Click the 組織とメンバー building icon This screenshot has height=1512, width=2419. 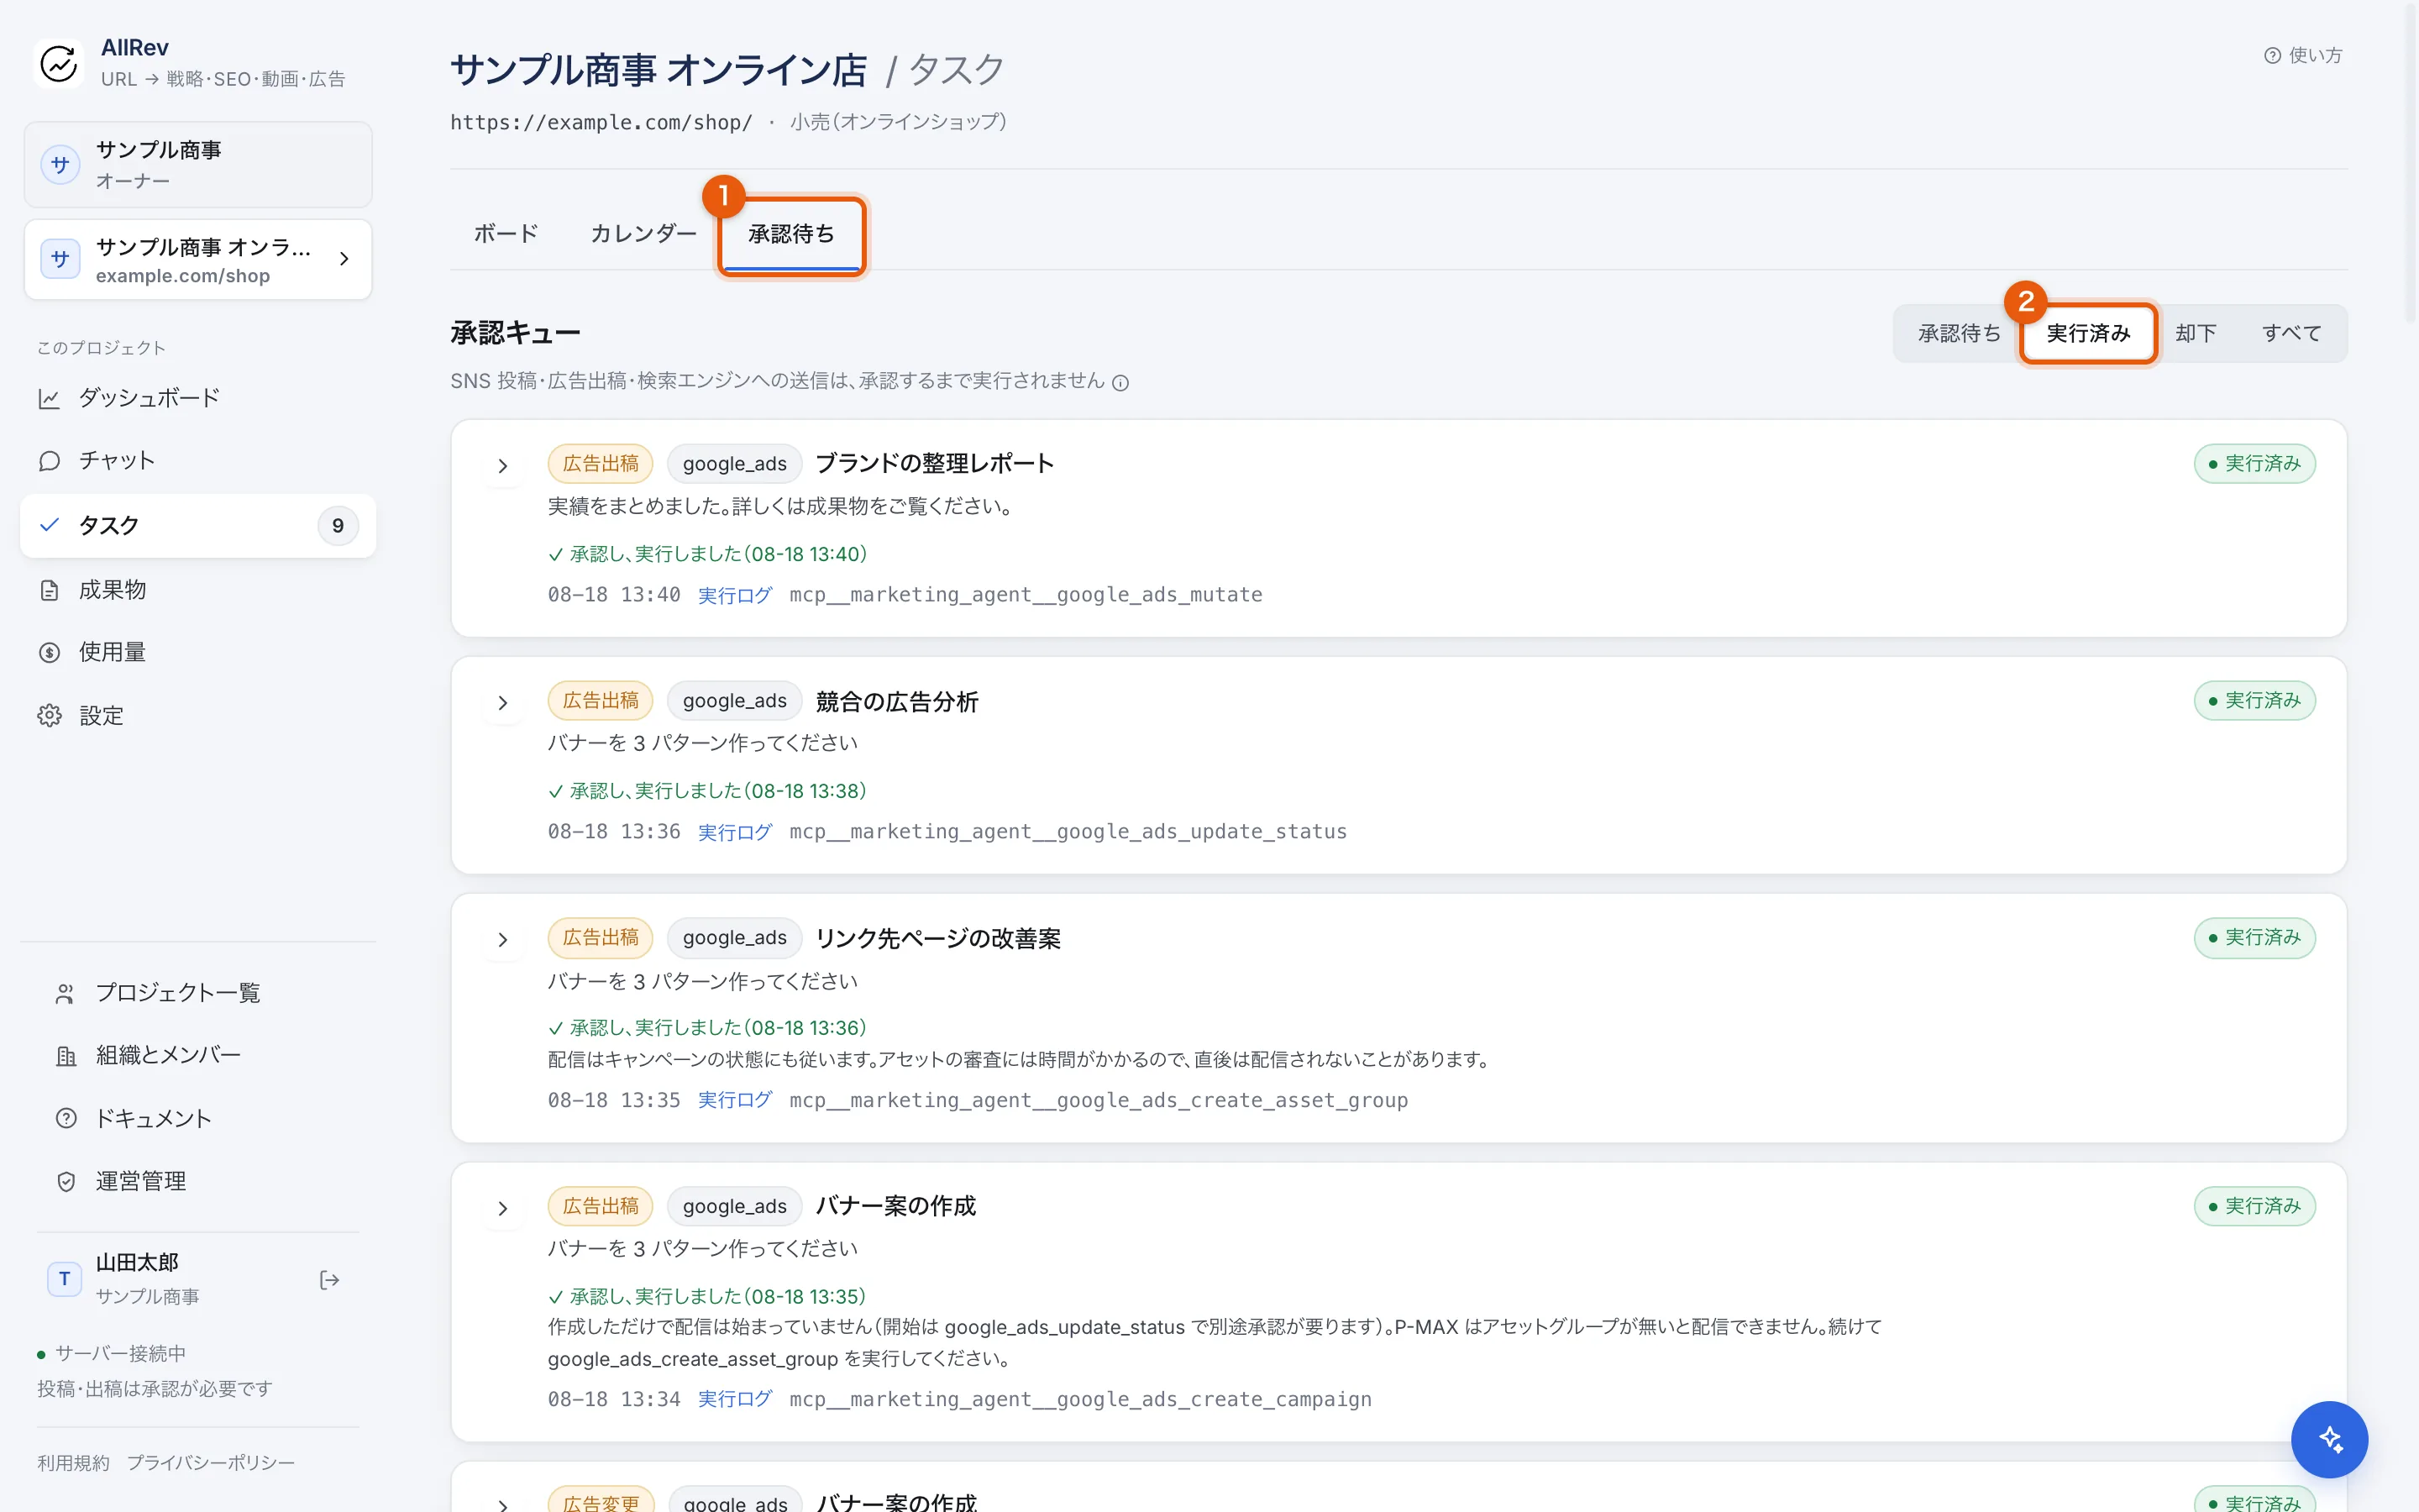tap(66, 1056)
